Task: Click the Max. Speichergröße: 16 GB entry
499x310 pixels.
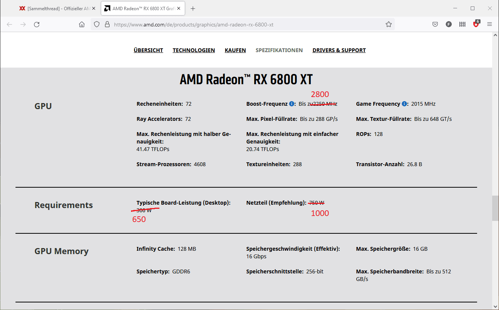Action: tap(392, 249)
